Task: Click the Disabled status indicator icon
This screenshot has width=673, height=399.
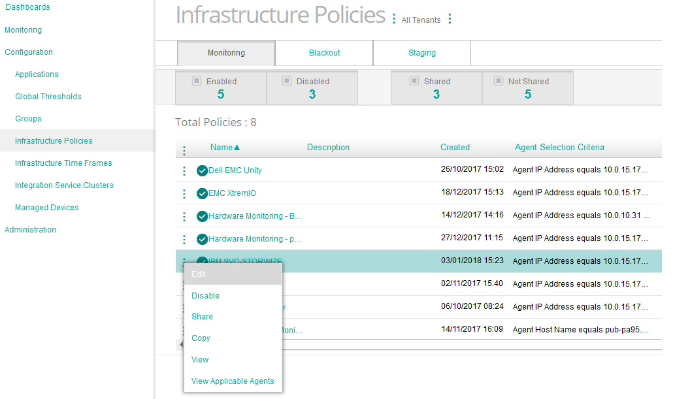Action: tap(286, 80)
